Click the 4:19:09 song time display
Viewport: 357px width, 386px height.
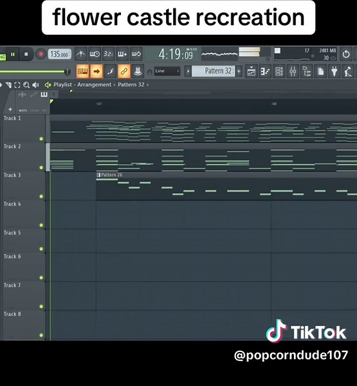click(x=176, y=54)
